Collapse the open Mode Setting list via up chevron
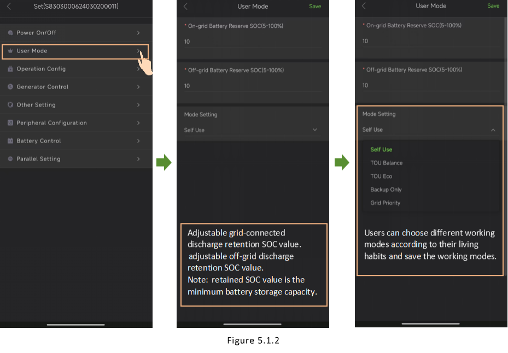 click(493, 130)
